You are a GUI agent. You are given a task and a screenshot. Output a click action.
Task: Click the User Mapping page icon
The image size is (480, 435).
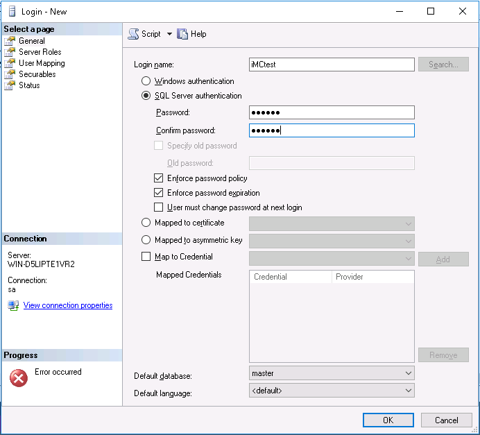(10, 63)
